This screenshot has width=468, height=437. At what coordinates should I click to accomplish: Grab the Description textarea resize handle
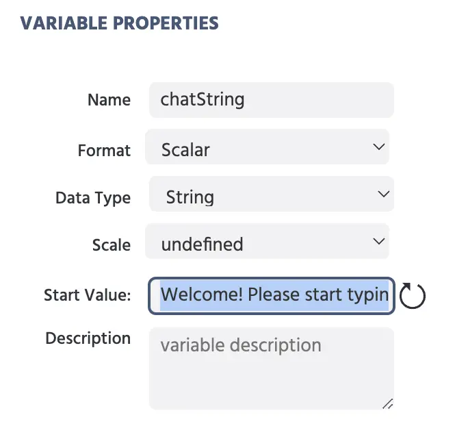388,404
